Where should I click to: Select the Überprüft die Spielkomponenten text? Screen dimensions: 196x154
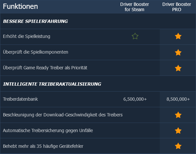[35, 52]
